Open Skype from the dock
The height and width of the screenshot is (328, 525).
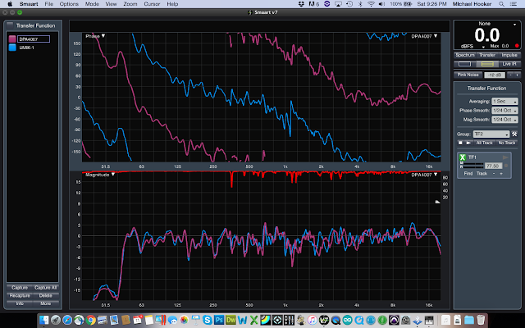point(208,321)
